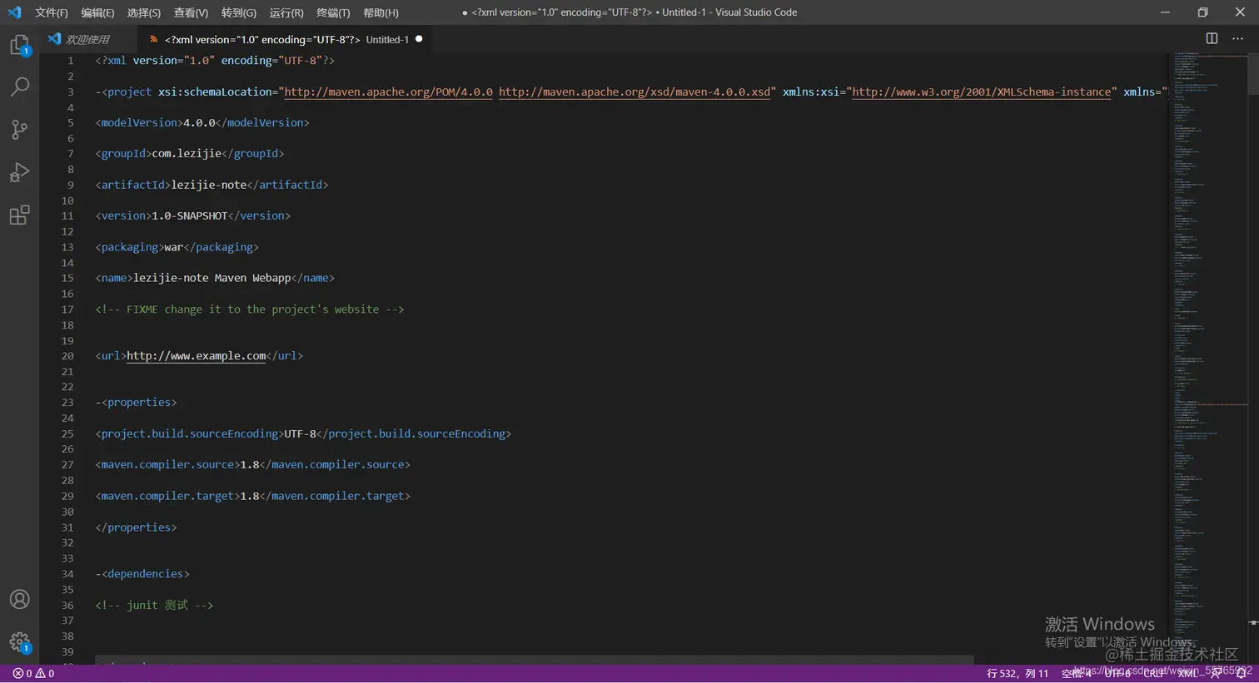This screenshot has width=1259, height=683.
Task: Click the opening properties tag line
Action: click(137, 402)
